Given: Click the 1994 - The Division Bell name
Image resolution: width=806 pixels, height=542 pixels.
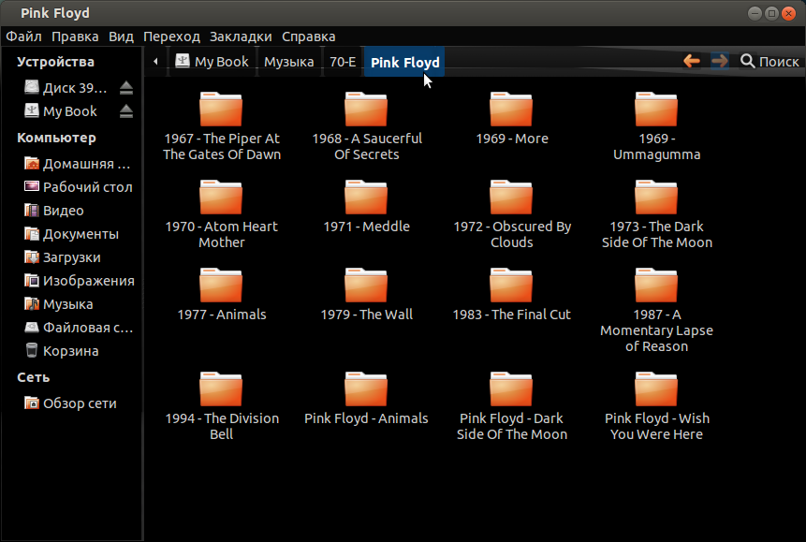Looking at the screenshot, I should click(x=222, y=426).
